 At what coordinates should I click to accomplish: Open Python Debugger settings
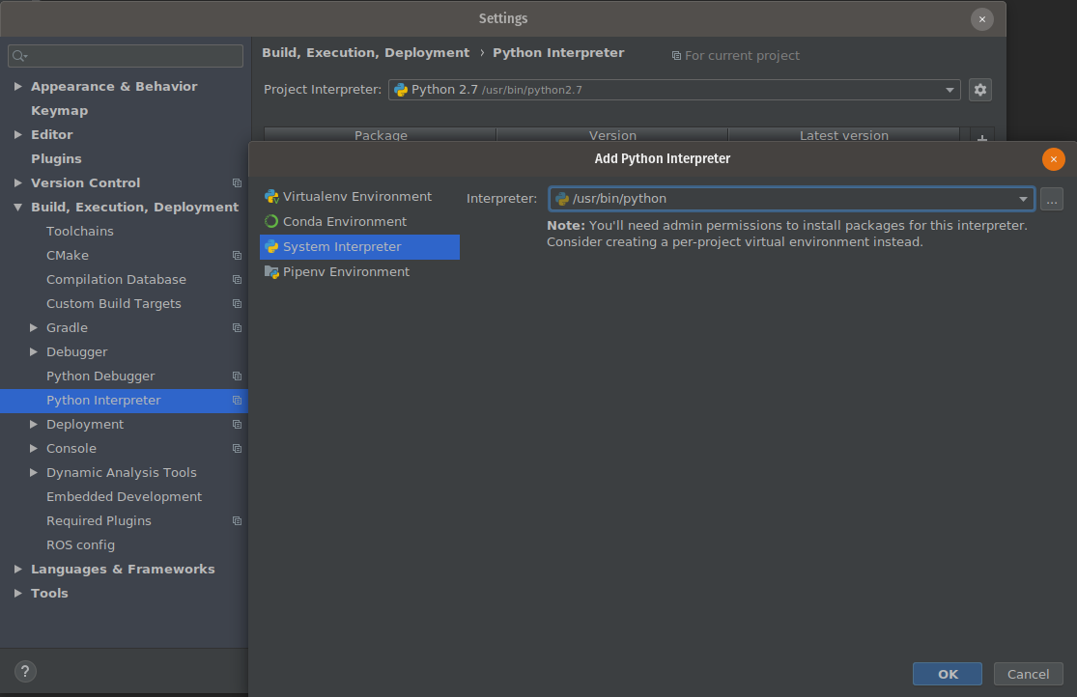coord(100,376)
